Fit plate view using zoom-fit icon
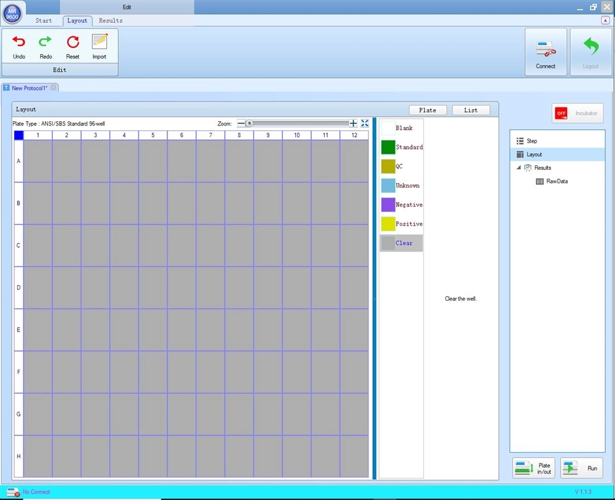The height and width of the screenshot is (500, 615). pos(365,124)
